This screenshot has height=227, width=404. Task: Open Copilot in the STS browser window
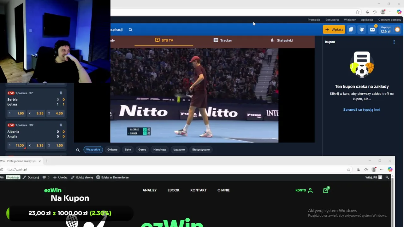[399, 12]
